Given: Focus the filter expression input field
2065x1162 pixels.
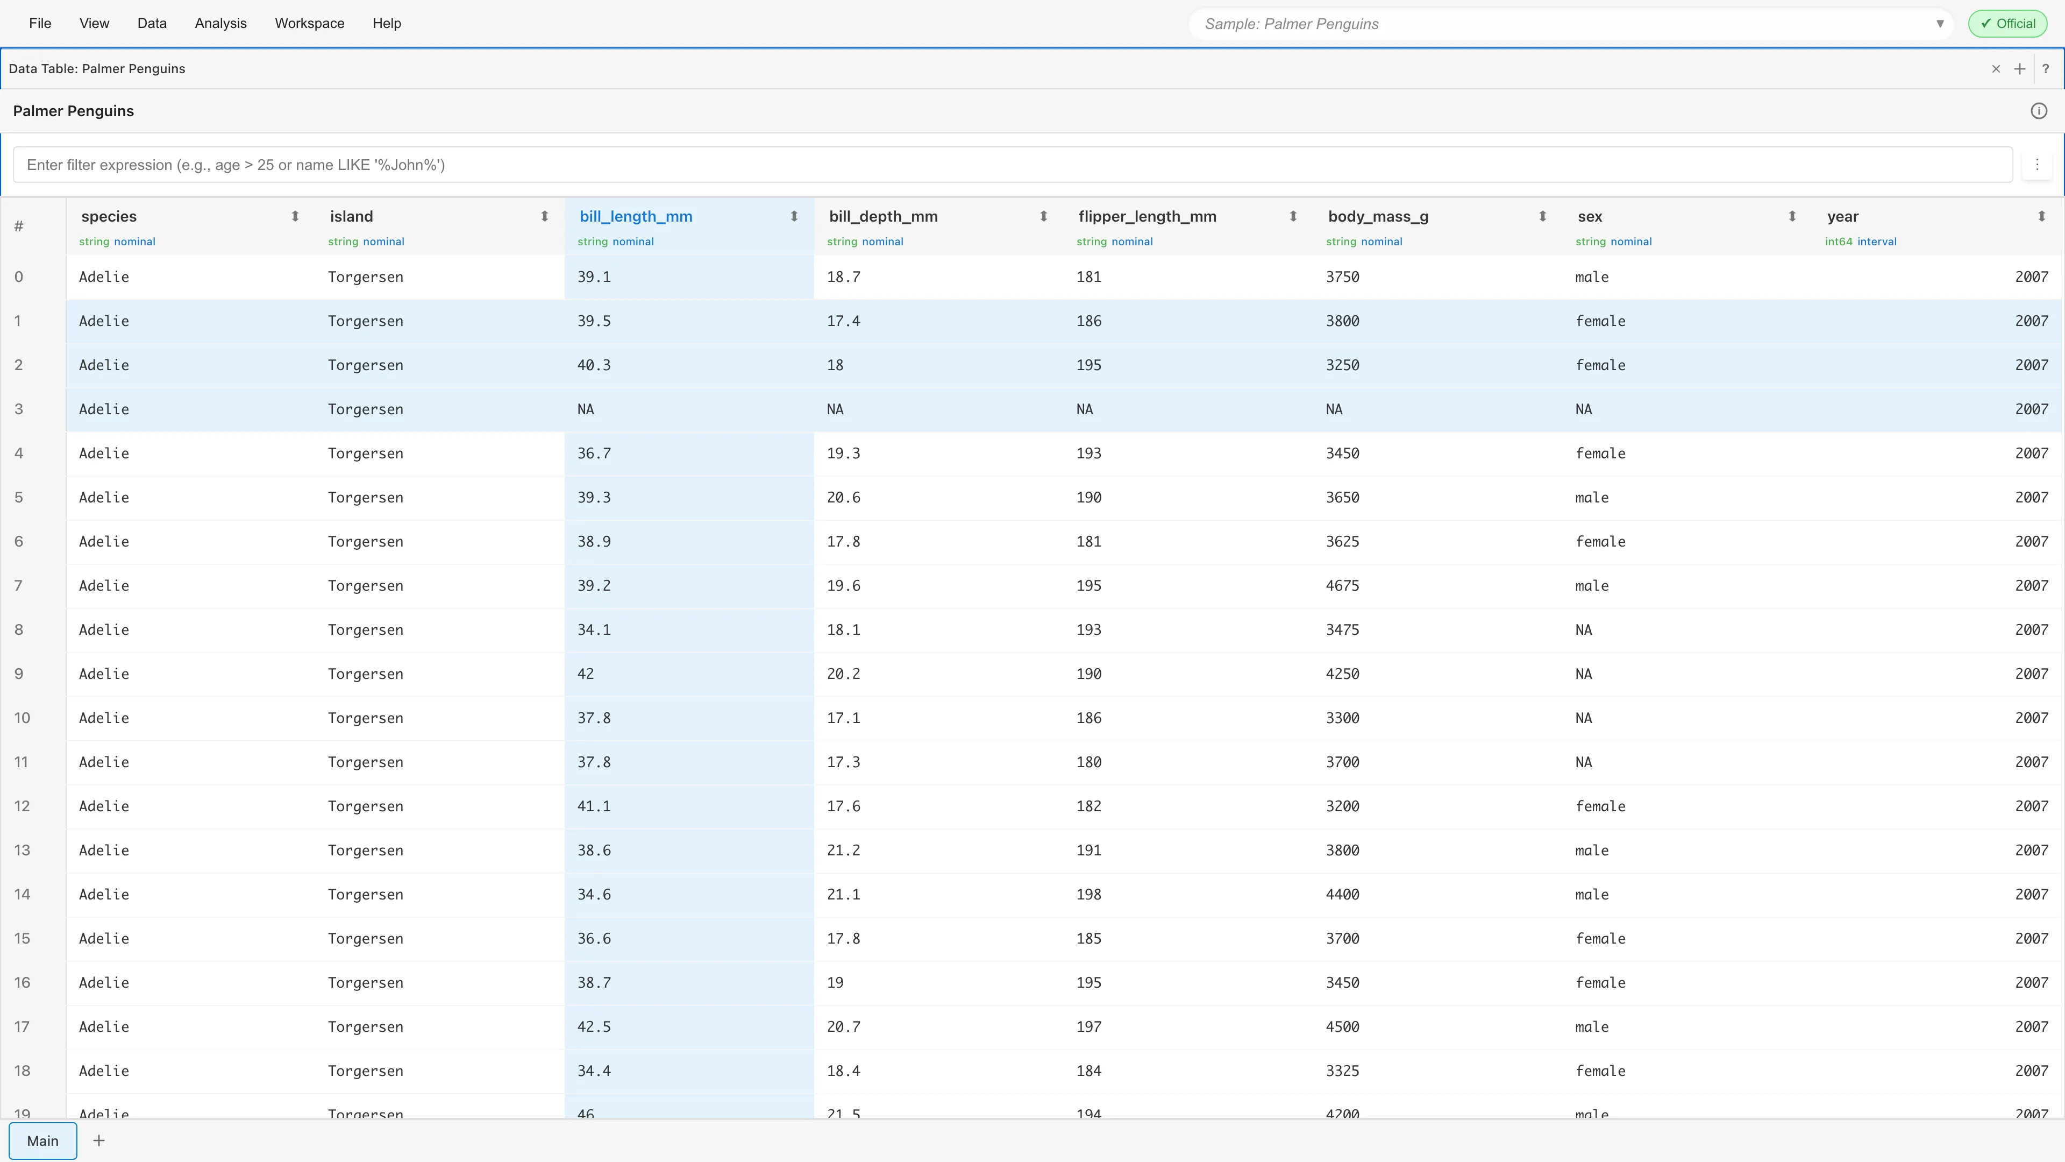Looking at the screenshot, I should [x=1013, y=165].
